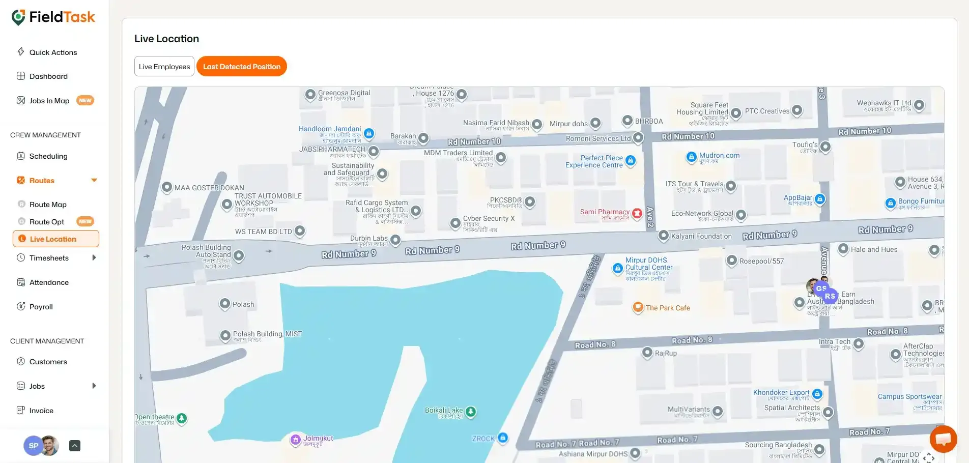Open the chat support bubble
The width and height of the screenshot is (969, 463).
pos(943,439)
